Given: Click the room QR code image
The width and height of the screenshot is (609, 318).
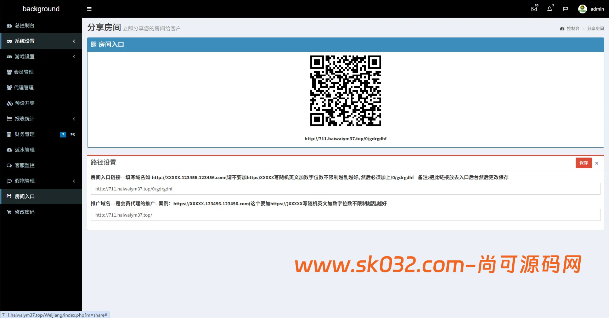Looking at the screenshot, I should 346,91.
